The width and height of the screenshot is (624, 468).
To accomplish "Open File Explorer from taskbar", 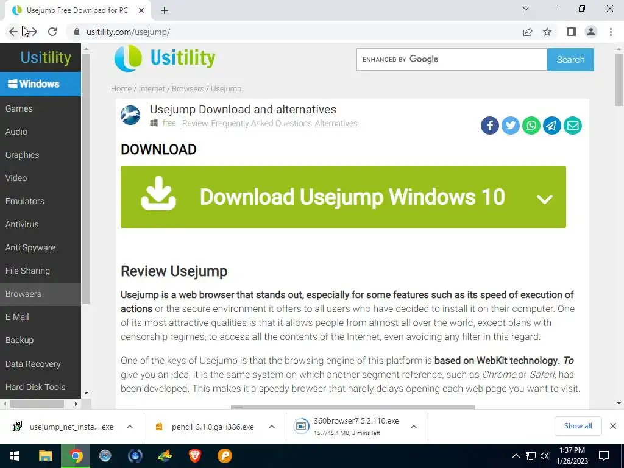I will click(x=45, y=456).
